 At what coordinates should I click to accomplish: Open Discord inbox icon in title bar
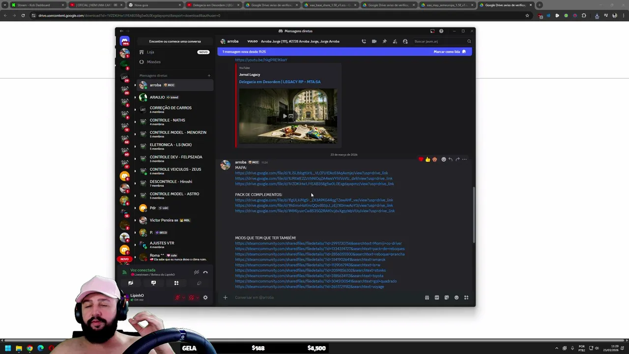tap(432, 31)
